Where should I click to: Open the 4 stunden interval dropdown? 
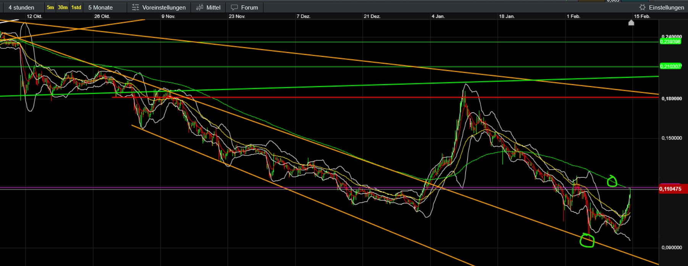tap(21, 7)
